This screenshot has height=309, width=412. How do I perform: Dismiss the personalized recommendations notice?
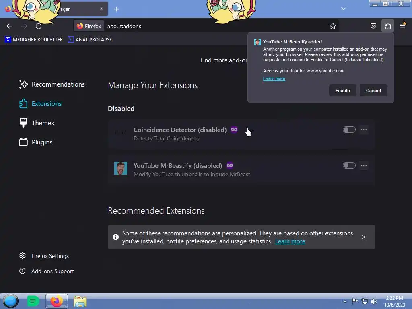(364, 237)
